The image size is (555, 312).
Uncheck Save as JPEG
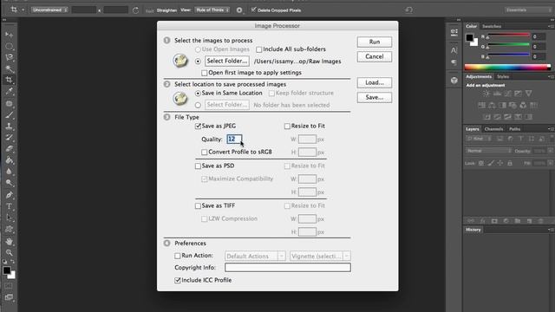[x=198, y=126]
